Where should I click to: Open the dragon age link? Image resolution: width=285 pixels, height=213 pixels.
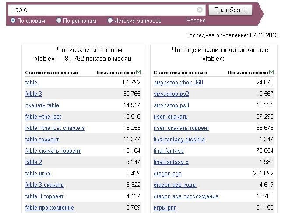(168, 173)
